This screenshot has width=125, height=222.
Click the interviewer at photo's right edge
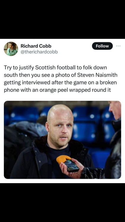(112, 140)
